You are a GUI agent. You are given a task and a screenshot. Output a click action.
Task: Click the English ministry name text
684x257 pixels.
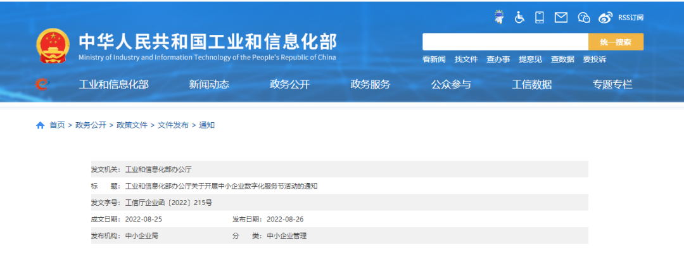pos(208,58)
